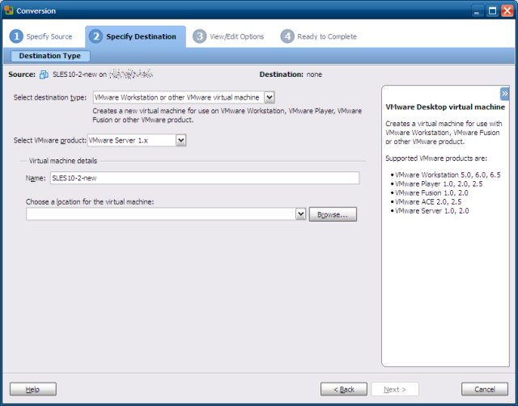518x406 pixels.
Task: Click the Source label SLES10-2-new text
Action: click(75, 74)
